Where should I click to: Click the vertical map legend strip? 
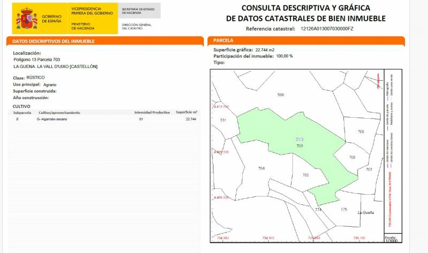click(393, 151)
